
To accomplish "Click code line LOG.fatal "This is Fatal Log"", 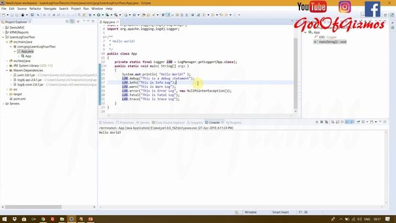I will pyautogui.click(x=150, y=95).
